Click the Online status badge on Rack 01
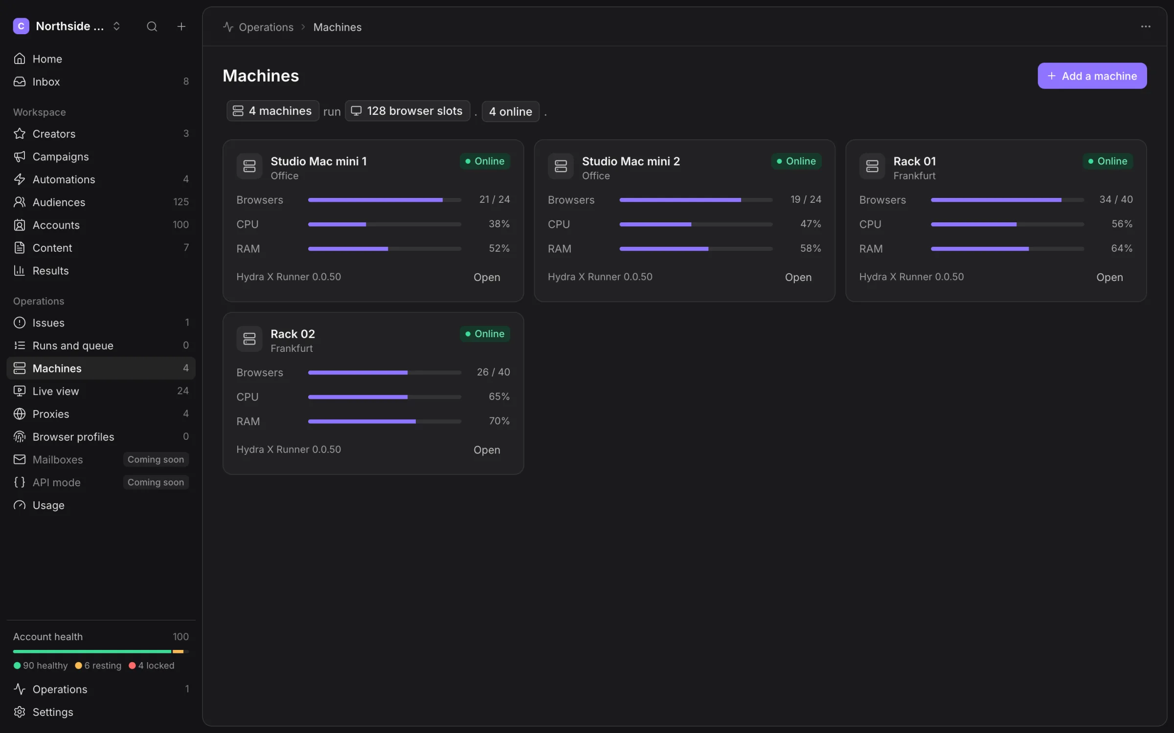This screenshot has height=733, width=1174. (x=1107, y=161)
